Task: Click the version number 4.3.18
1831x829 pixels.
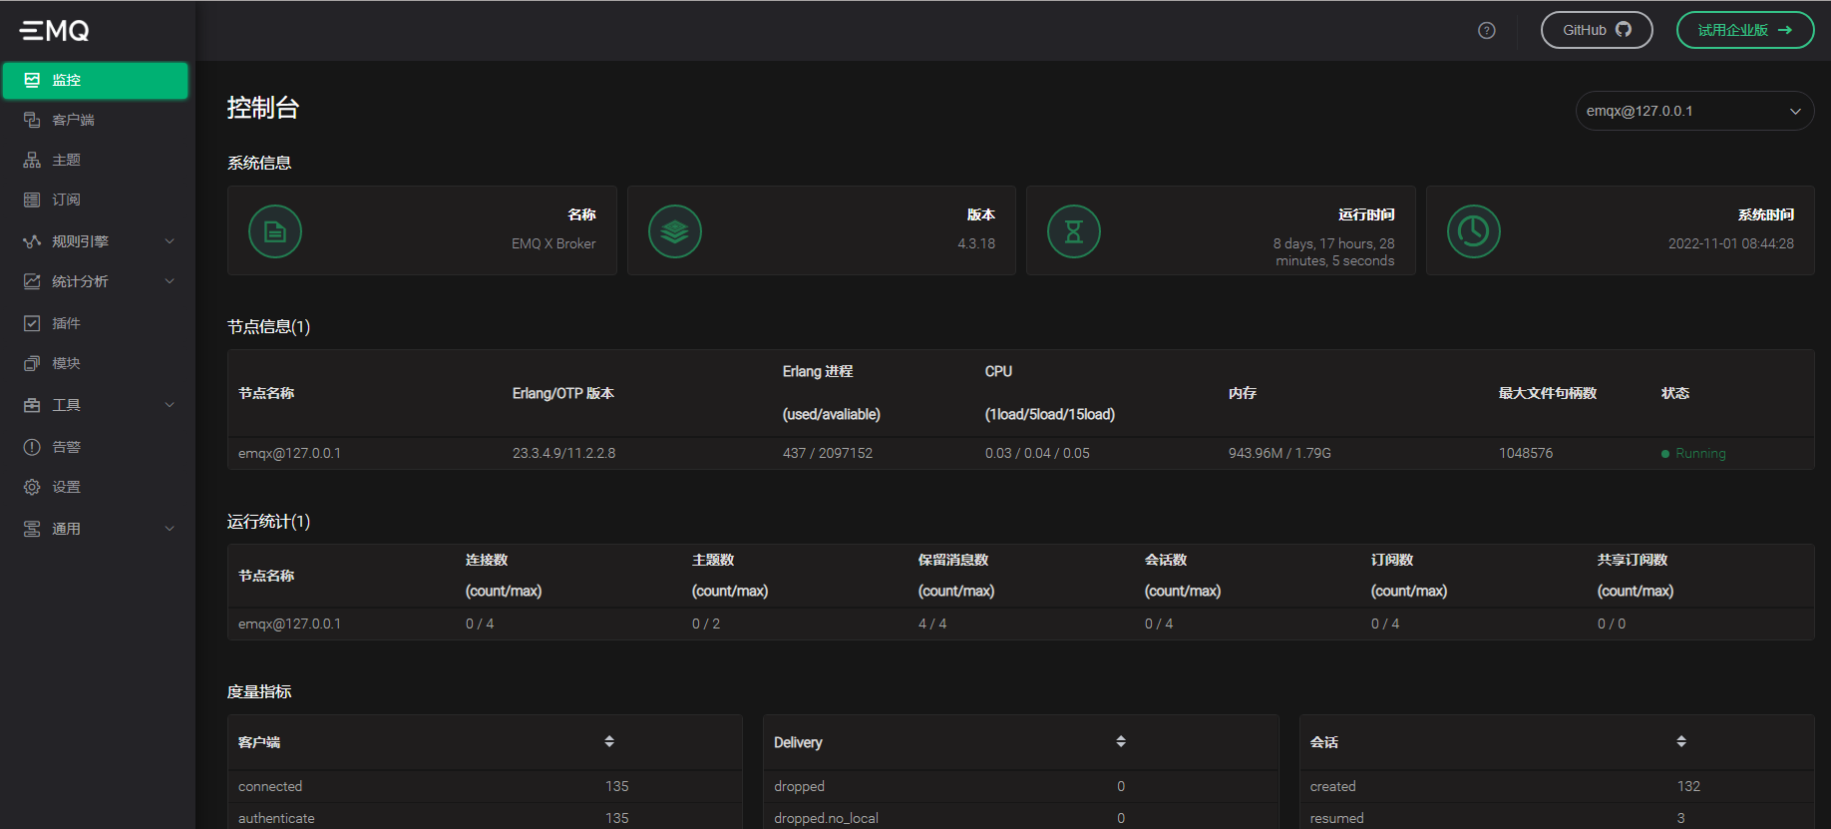Action: 976,243
